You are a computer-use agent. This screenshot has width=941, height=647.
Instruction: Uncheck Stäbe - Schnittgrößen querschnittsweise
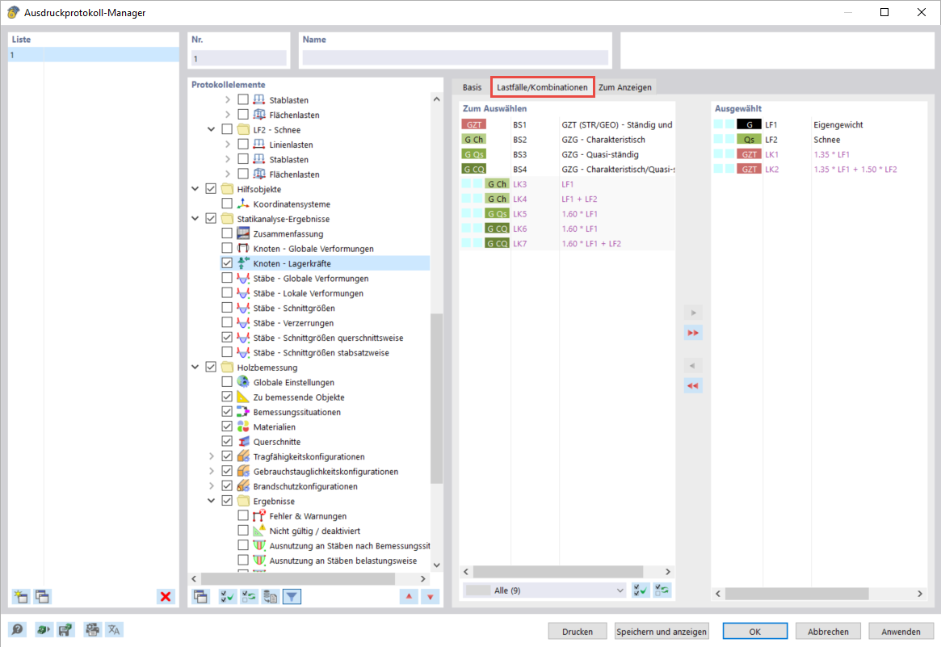[227, 338]
